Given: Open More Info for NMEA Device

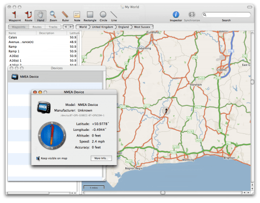Looking at the screenshot, I should pyautogui.click(x=101, y=158).
